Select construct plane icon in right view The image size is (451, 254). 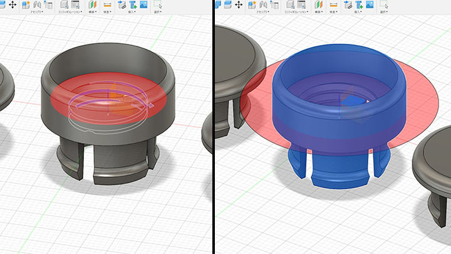point(318,4)
